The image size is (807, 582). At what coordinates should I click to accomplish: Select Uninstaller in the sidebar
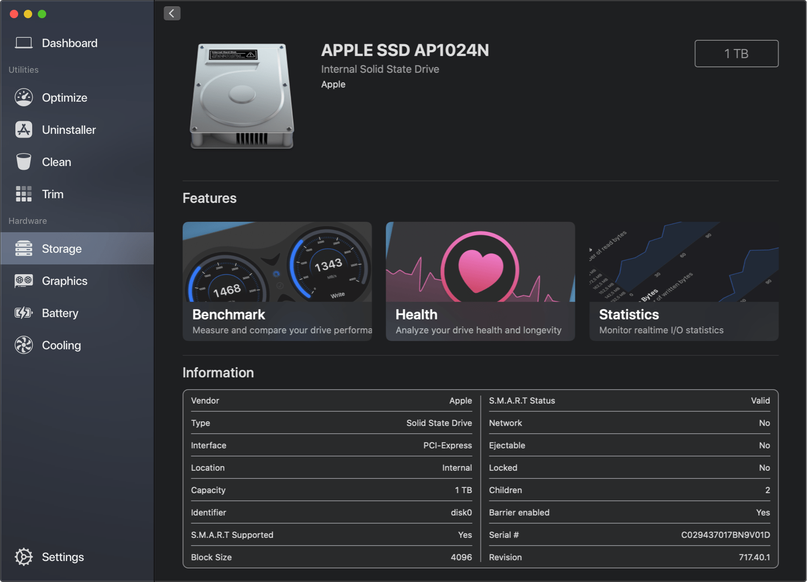[x=77, y=130]
